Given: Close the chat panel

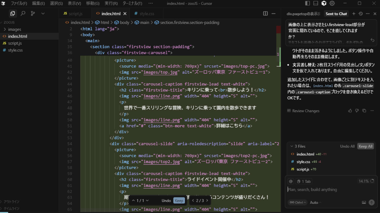Looking at the screenshot, I should click(375, 14).
